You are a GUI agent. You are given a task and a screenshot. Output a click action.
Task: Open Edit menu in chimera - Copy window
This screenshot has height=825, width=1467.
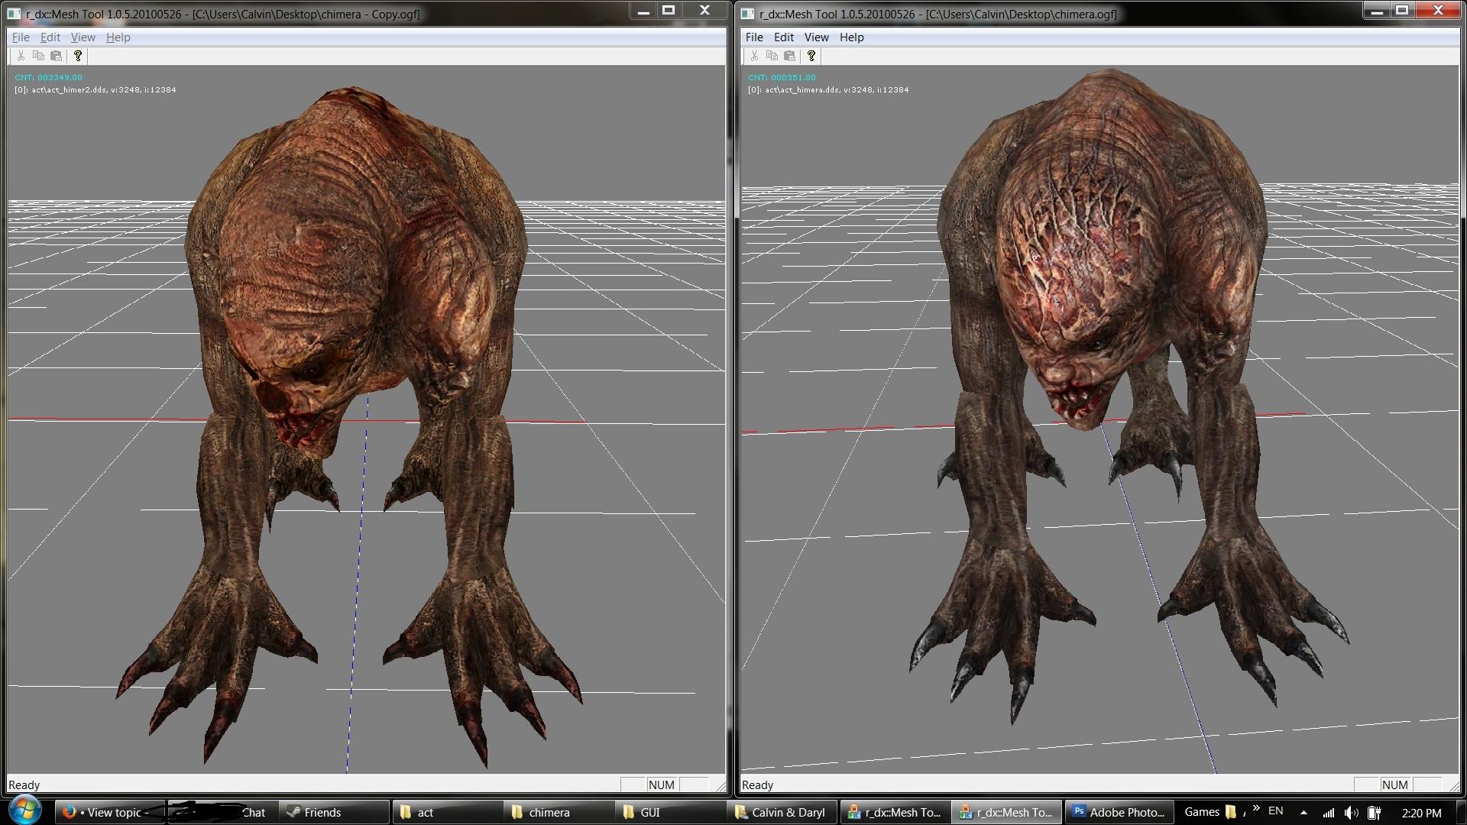[50, 37]
